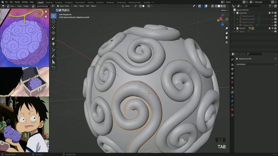The height and width of the screenshot is (156, 278).
Task: Uncheck the Collection exclude checkbox
Action: coord(269,13)
